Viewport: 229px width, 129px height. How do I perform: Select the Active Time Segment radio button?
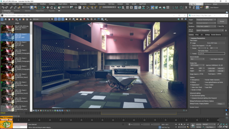[x=191, y=46]
